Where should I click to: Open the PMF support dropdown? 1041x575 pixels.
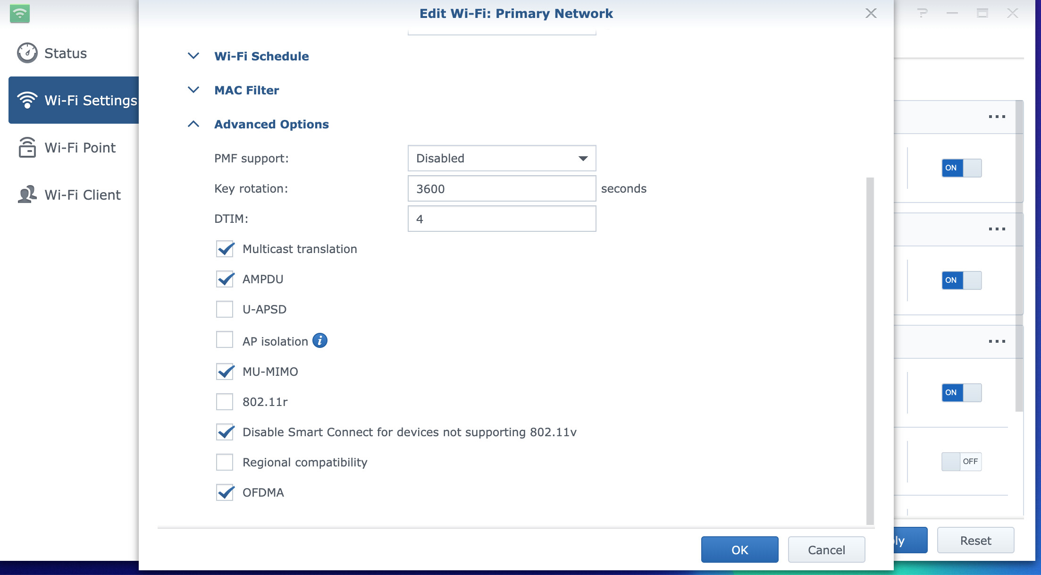click(x=502, y=158)
